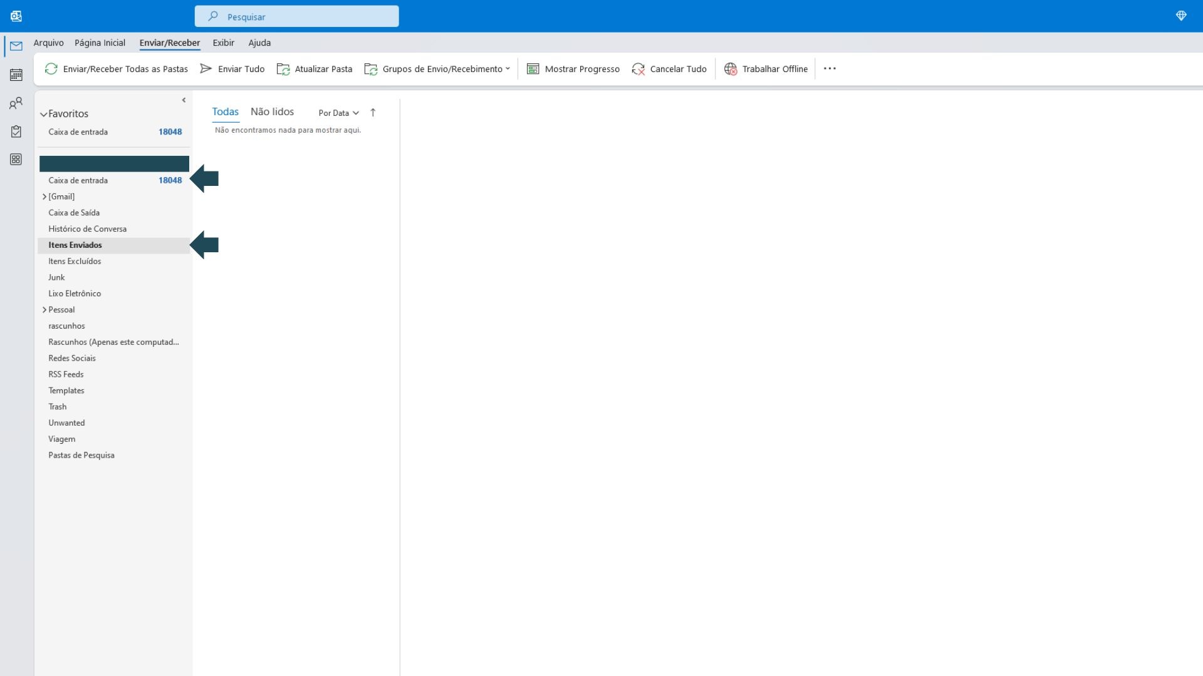Click Enviar/Receber Todas as Pastas
This screenshot has height=676, width=1203.
117,69
